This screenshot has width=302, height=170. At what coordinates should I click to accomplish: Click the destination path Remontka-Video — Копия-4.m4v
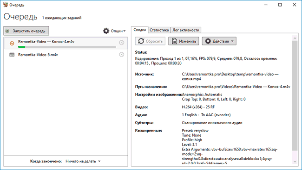coord(236,87)
